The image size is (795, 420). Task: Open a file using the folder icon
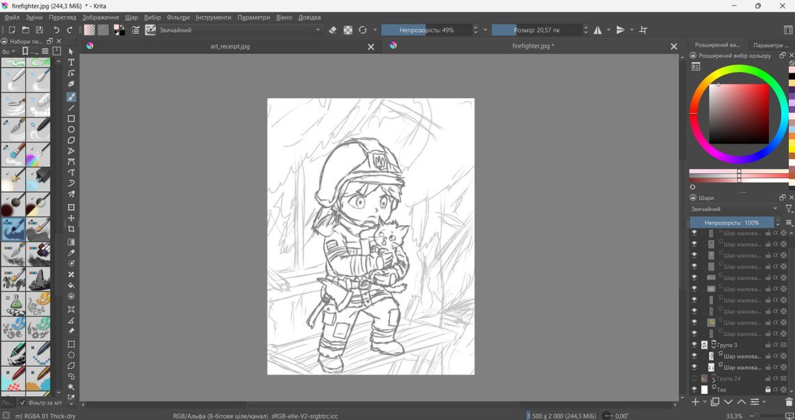(x=26, y=30)
